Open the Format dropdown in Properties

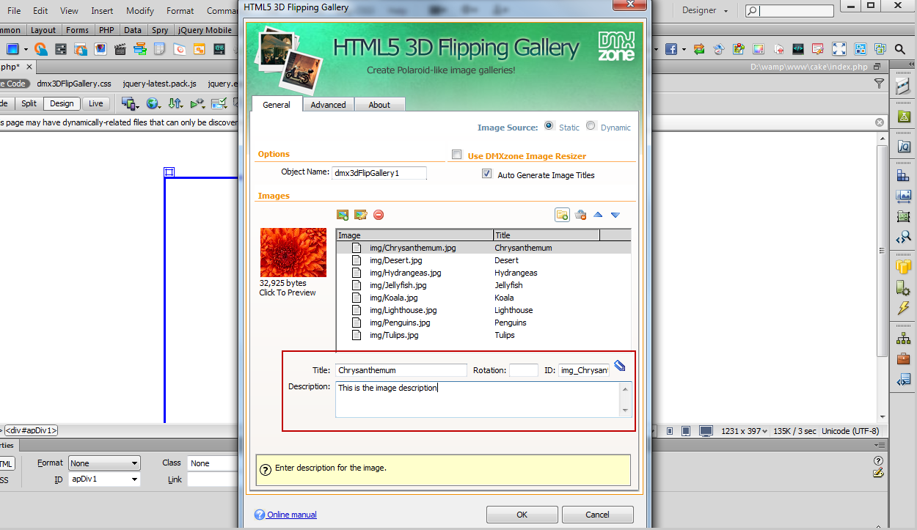[104, 463]
